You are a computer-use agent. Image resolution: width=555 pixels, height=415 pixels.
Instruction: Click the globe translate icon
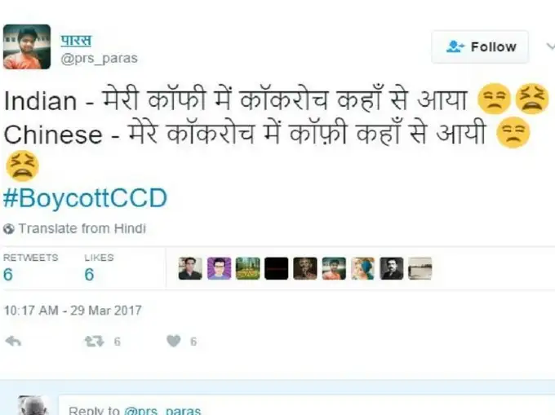pyautogui.click(x=9, y=229)
